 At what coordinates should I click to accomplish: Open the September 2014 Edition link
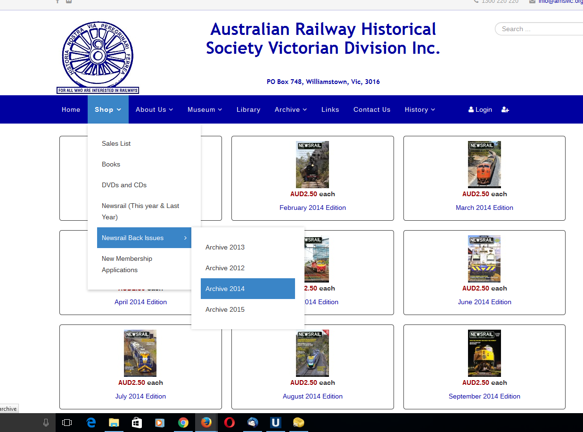point(484,396)
